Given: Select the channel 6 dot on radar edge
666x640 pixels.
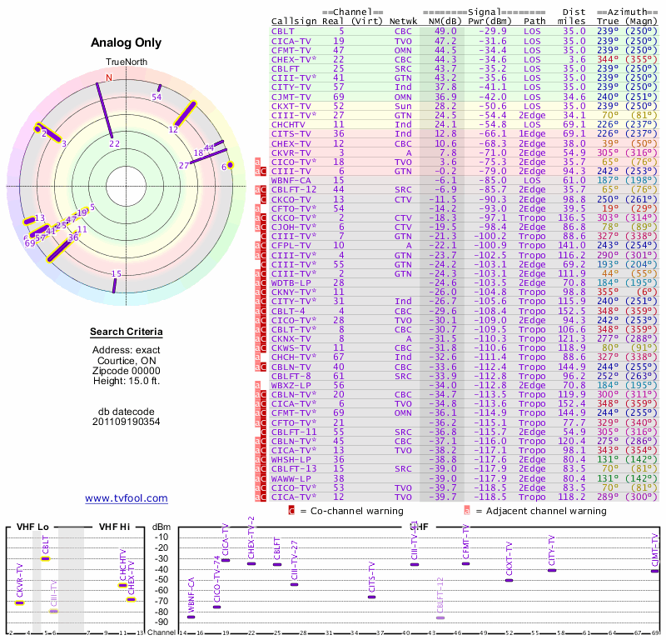Looking at the screenshot, I should coord(231,165).
